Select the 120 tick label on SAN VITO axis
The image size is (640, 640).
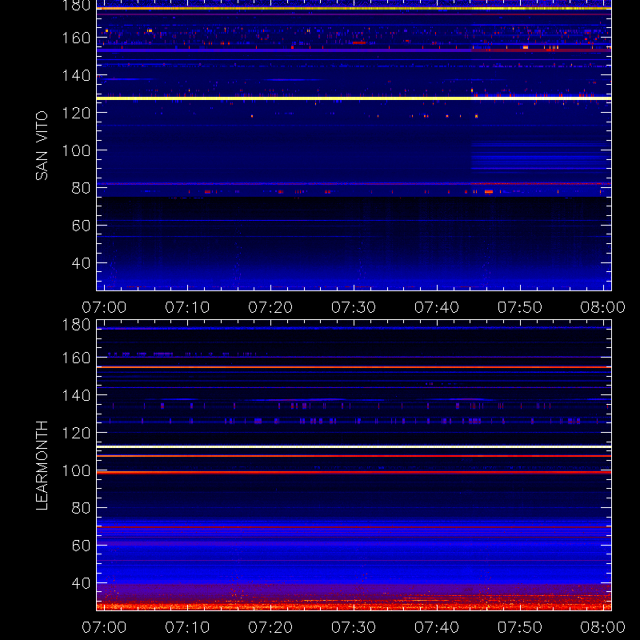coord(76,113)
